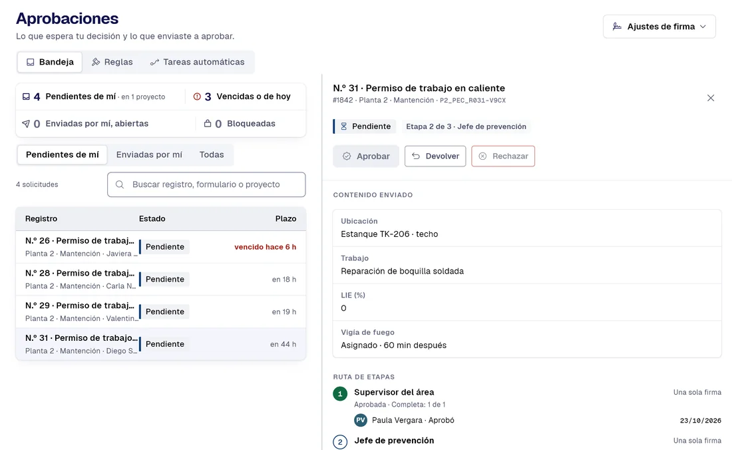Click the magnifier icon in search field

120,184
